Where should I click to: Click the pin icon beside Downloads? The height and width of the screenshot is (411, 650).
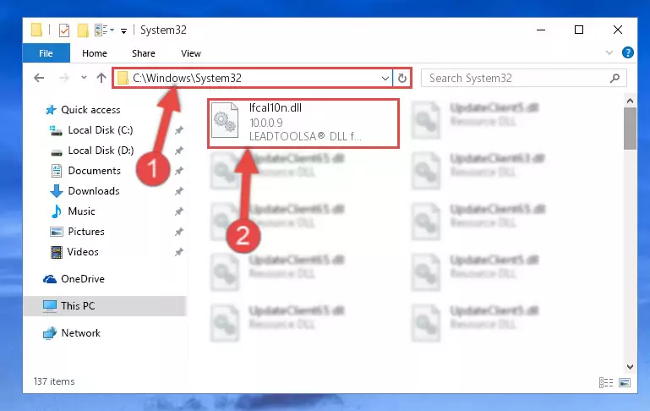178,191
